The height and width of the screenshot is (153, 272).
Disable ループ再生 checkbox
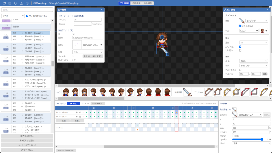point(240,47)
